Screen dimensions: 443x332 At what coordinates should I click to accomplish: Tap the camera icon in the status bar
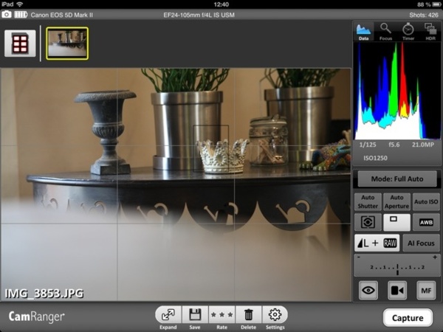point(7,15)
